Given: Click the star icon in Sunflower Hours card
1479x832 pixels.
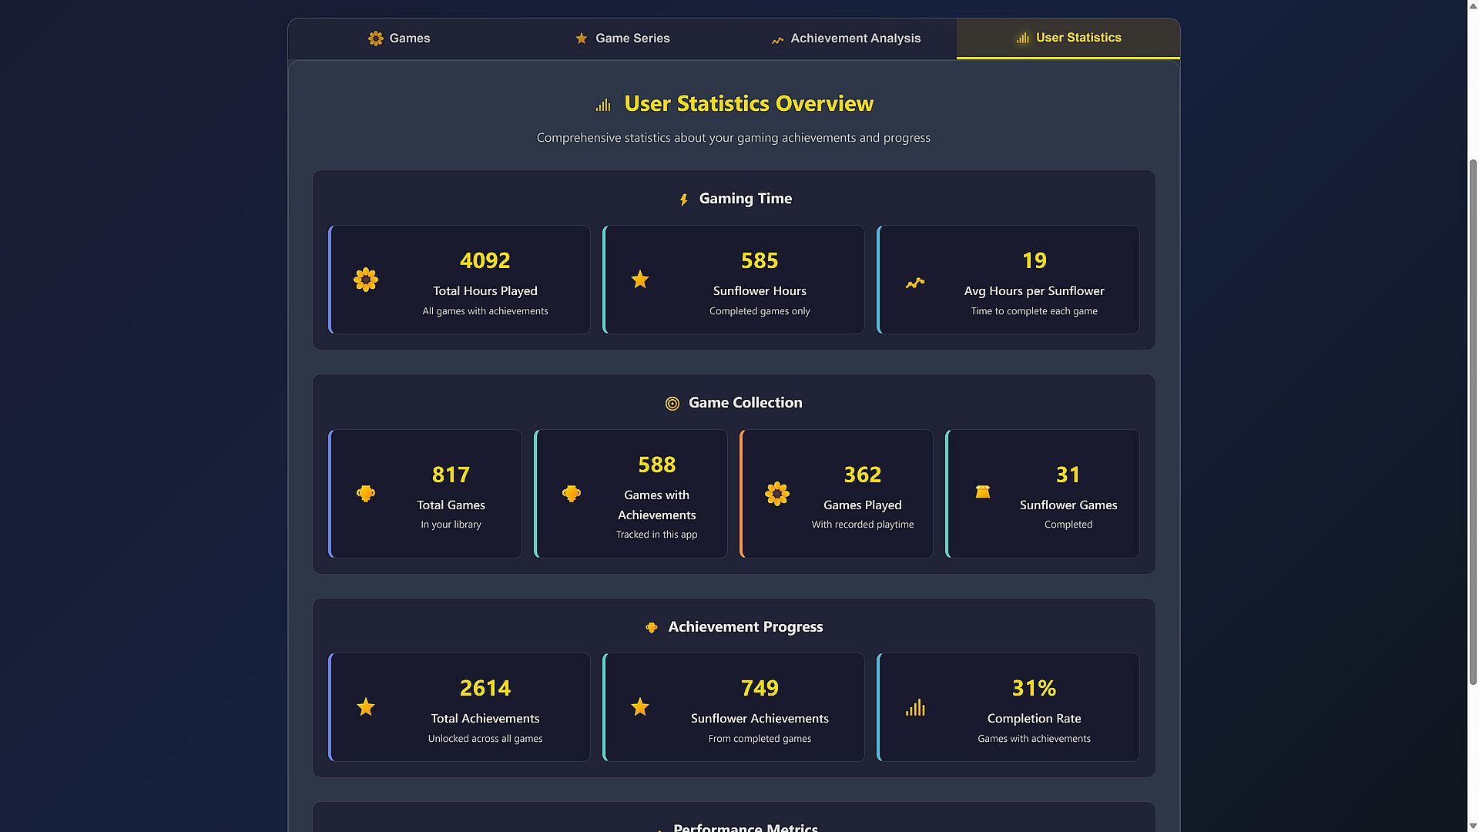Looking at the screenshot, I should click(x=640, y=280).
